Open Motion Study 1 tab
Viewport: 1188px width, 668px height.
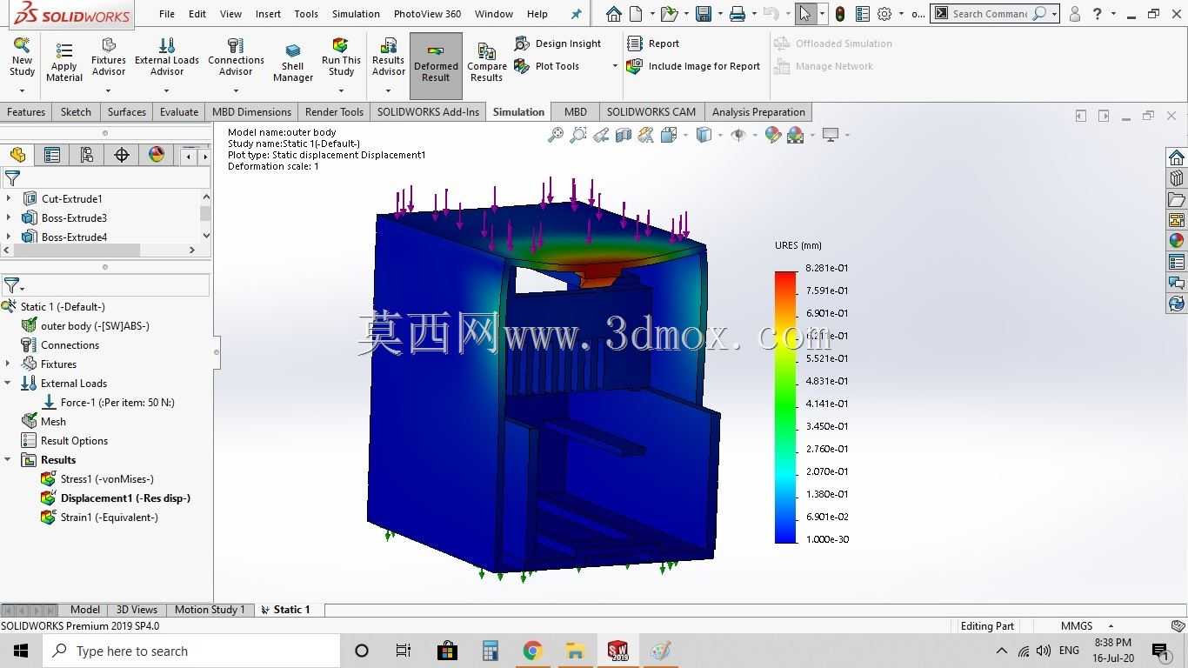click(x=210, y=609)
